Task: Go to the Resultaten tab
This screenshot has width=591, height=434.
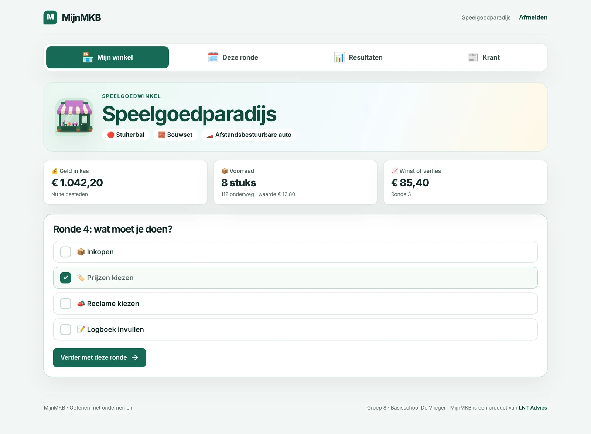Action: click(358, 57)
